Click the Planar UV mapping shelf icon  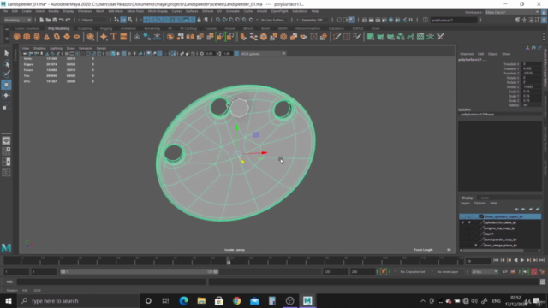pyautogui.click(x=371, y=37)
